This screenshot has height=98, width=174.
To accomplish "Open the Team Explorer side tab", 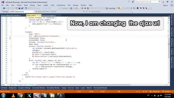I will pos(172,32).
